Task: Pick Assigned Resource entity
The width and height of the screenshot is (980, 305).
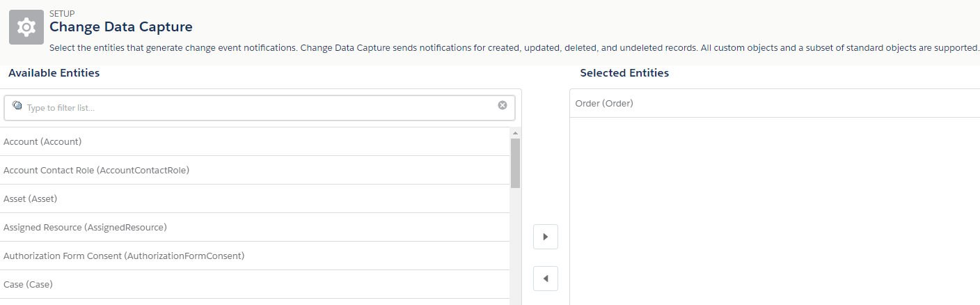Action: (x=85, y=227)
